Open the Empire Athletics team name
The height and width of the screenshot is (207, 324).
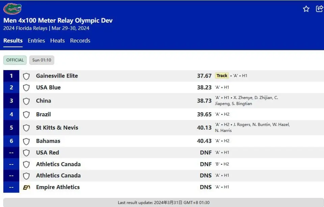coord(58,187)
